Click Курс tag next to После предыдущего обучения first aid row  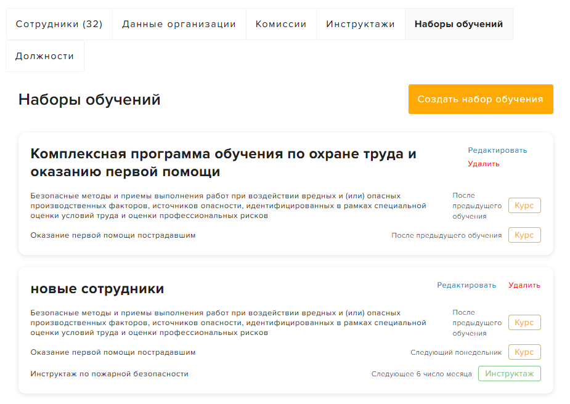click(524, 235)
